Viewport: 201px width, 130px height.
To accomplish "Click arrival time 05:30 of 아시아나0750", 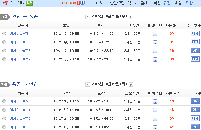I will point(109,127).
